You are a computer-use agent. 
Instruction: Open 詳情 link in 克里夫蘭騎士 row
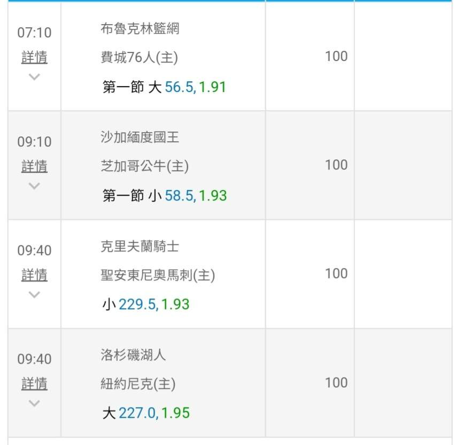[x=34, y=275]
